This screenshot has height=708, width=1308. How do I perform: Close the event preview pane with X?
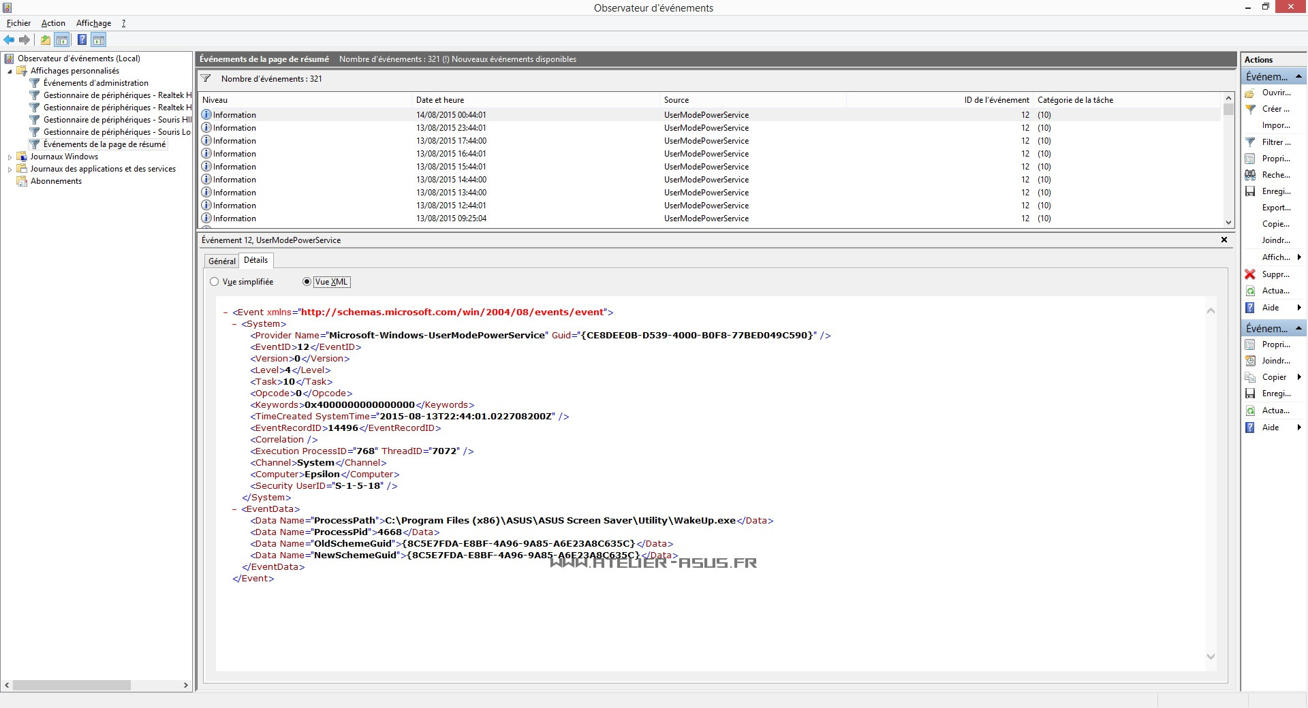(1224, 240)
